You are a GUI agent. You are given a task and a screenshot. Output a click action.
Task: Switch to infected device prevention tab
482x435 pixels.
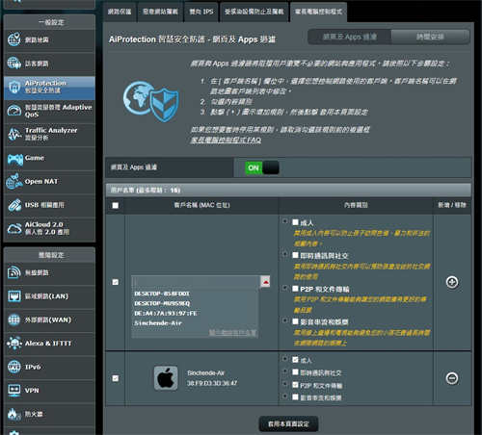pos(254,12)
